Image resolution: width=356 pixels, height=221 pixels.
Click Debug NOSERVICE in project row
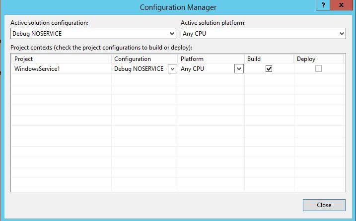coord(139,69)
